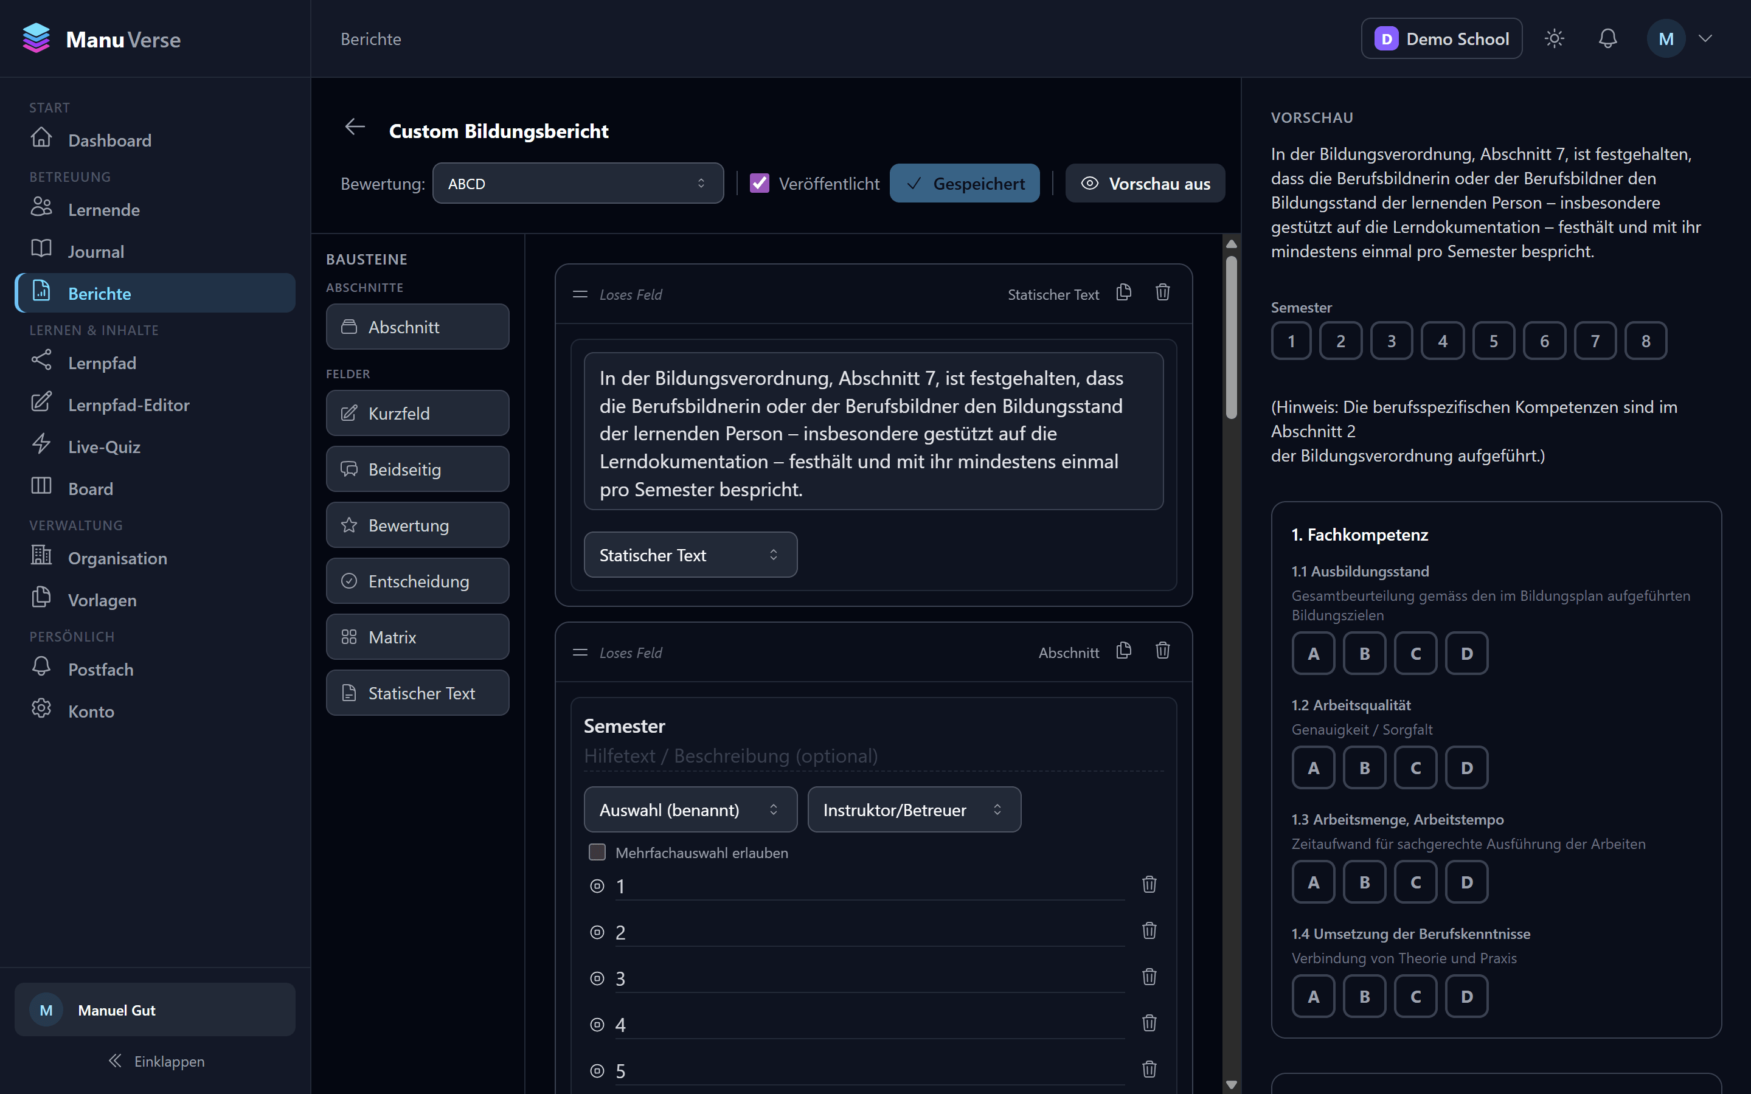Screen dimensions: 1751x1094
Task: Click the ManuVerse logo icon
Action: pos(36,38)
